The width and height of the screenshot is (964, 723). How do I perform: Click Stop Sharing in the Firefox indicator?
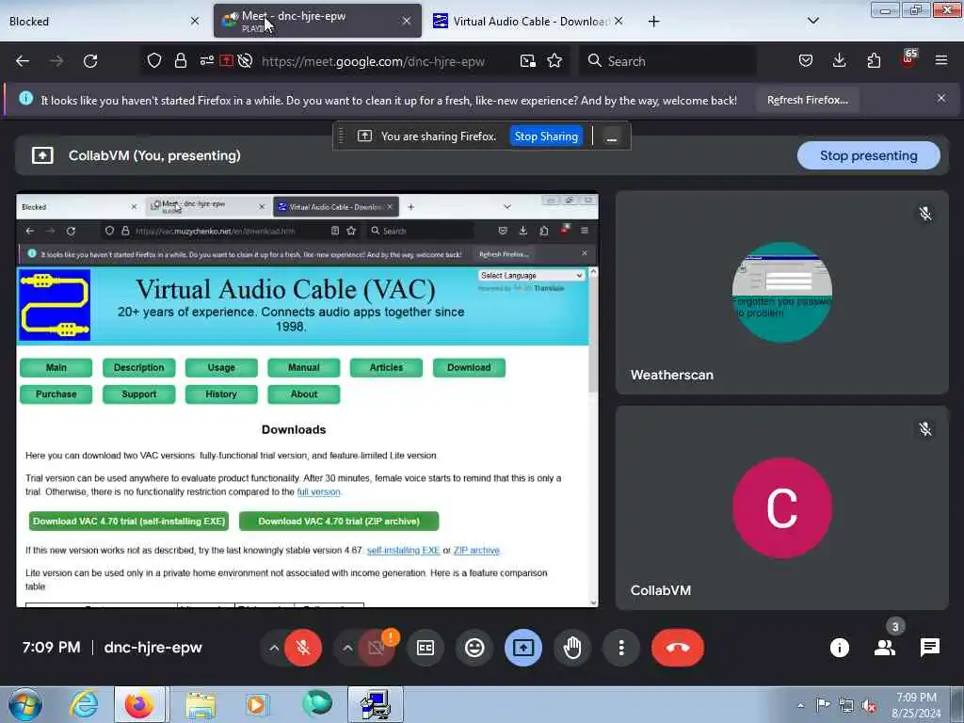coord(546,137)
